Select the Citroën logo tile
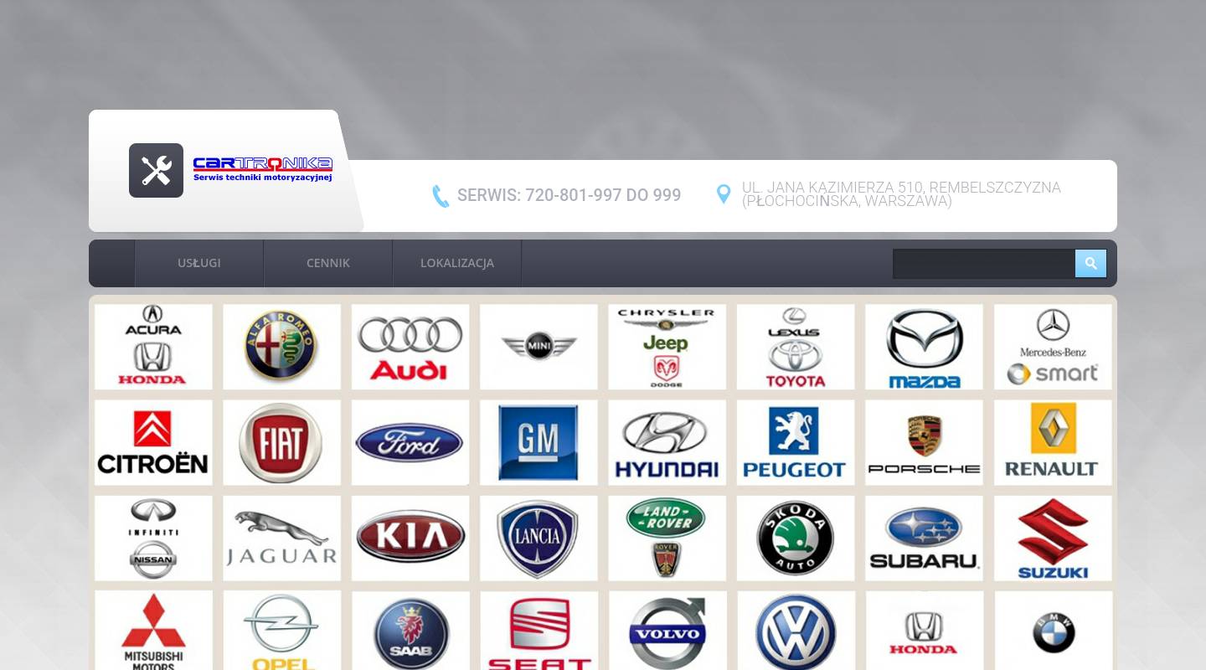The width and height of the screenshot is (1206, 670). [153, 442]
